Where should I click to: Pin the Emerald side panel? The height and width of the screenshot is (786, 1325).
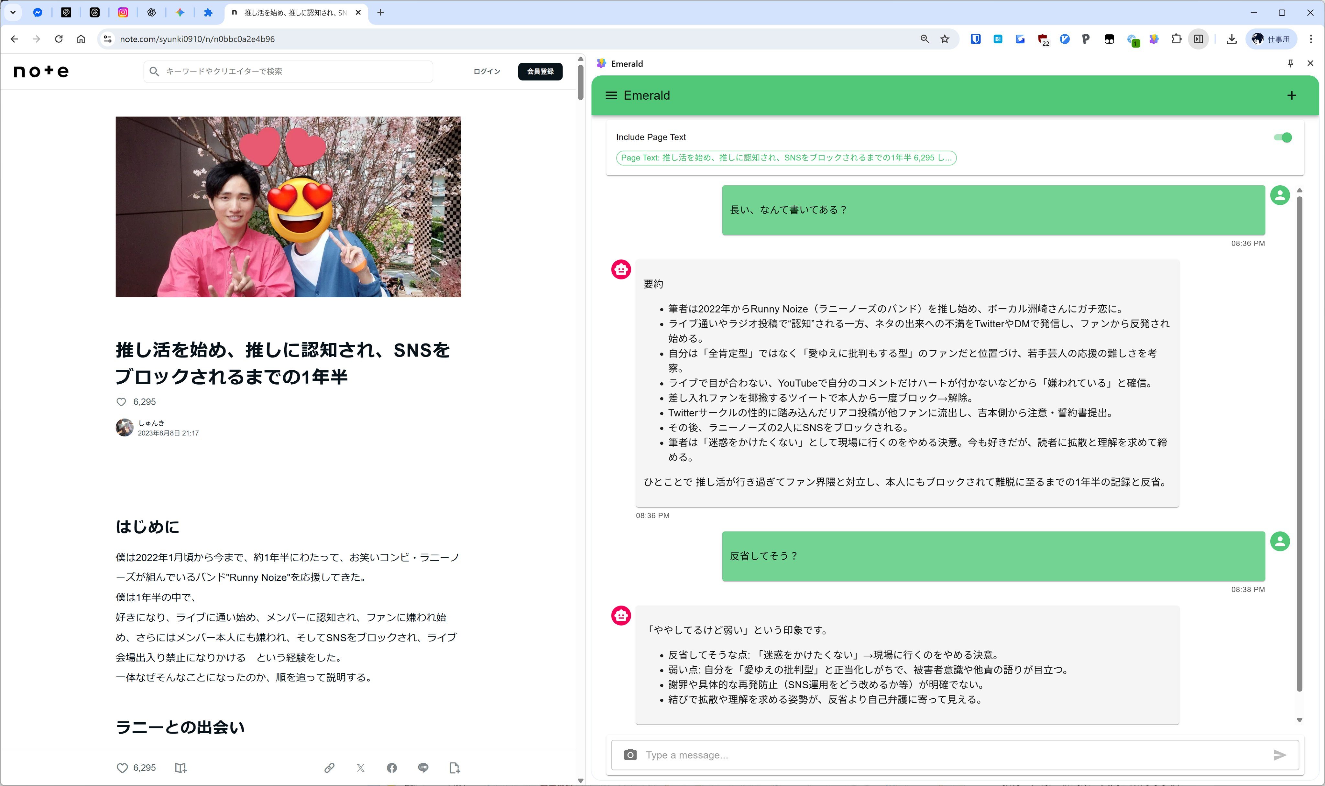click(x=1291, y=63)
